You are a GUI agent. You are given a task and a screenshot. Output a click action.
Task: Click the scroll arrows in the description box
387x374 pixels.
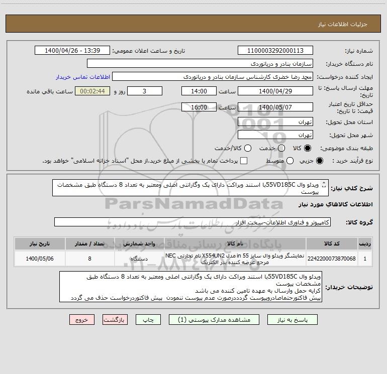324,184
